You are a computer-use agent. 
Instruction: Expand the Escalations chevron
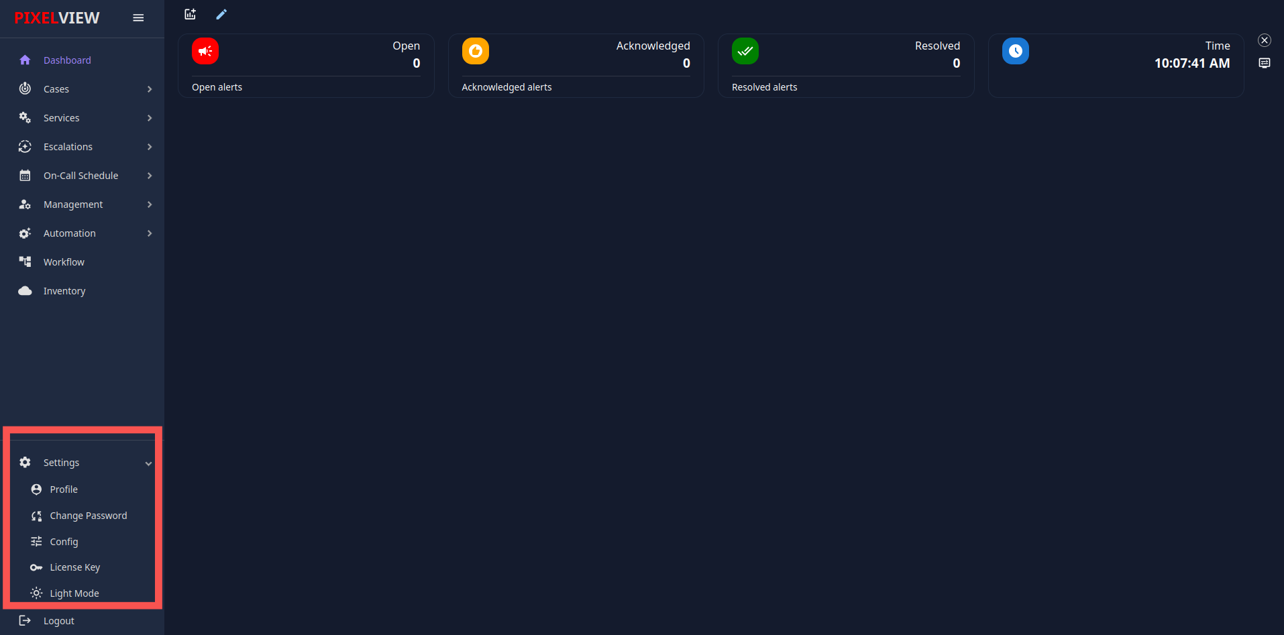(150, 147)
